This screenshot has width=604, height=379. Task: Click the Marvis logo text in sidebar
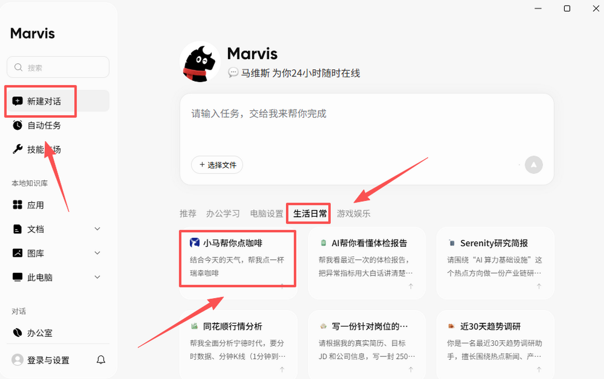(33, 34)
